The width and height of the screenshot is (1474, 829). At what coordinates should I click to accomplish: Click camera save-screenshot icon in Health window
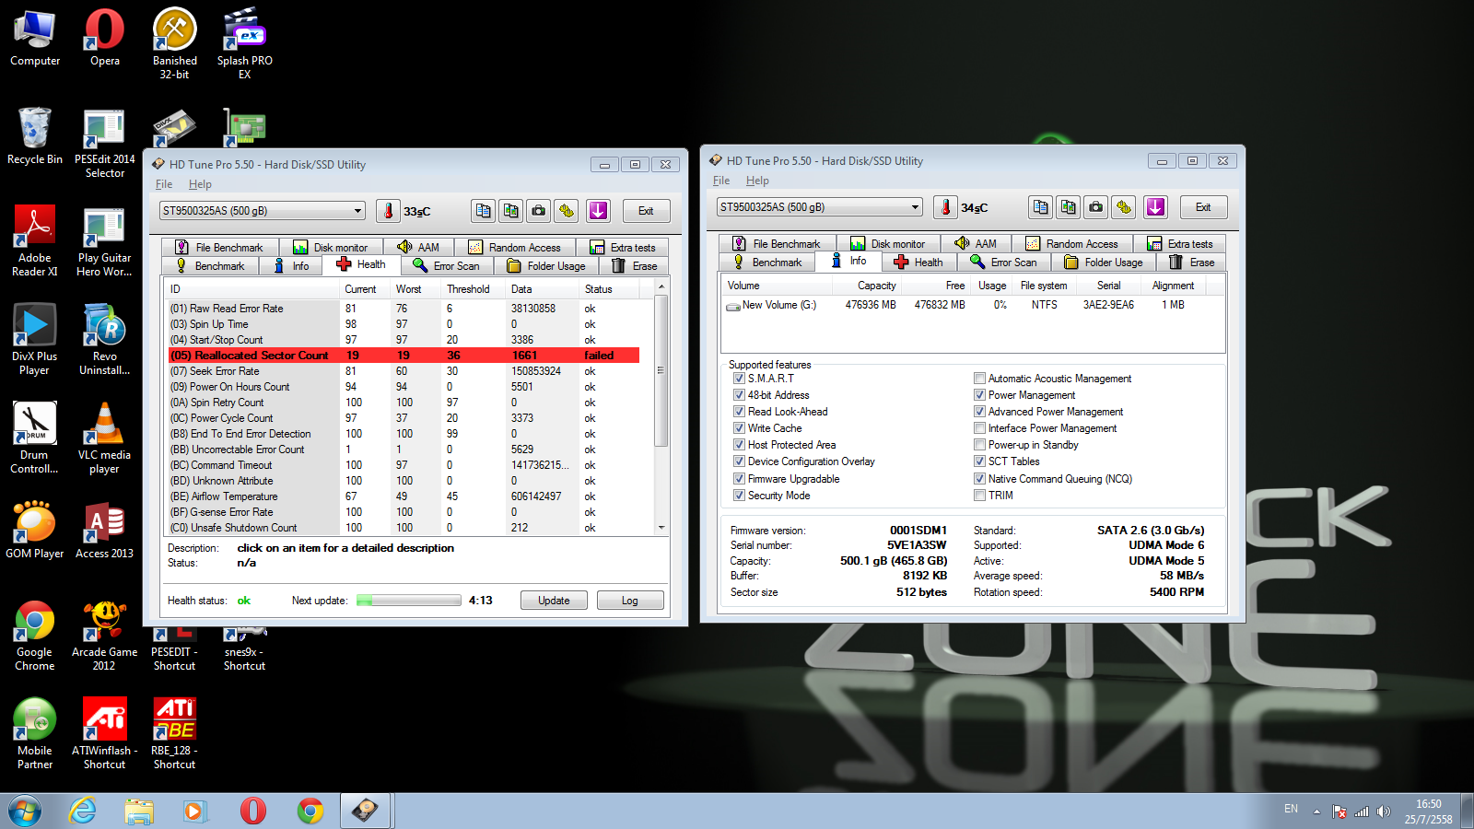(x=539, y=211)
